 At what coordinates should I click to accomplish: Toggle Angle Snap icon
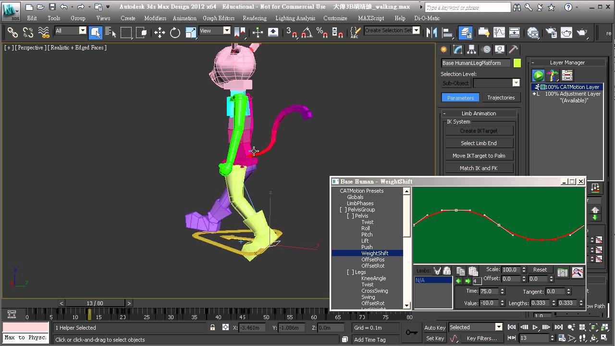tap(307, 33)
